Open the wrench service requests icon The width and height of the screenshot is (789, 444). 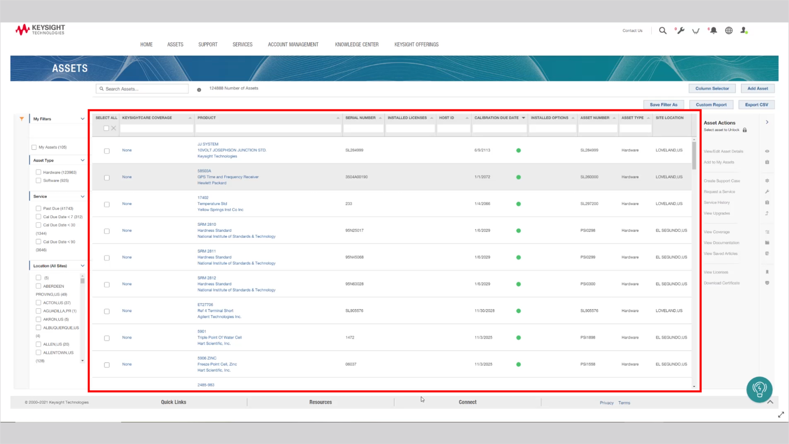[681, 30]
